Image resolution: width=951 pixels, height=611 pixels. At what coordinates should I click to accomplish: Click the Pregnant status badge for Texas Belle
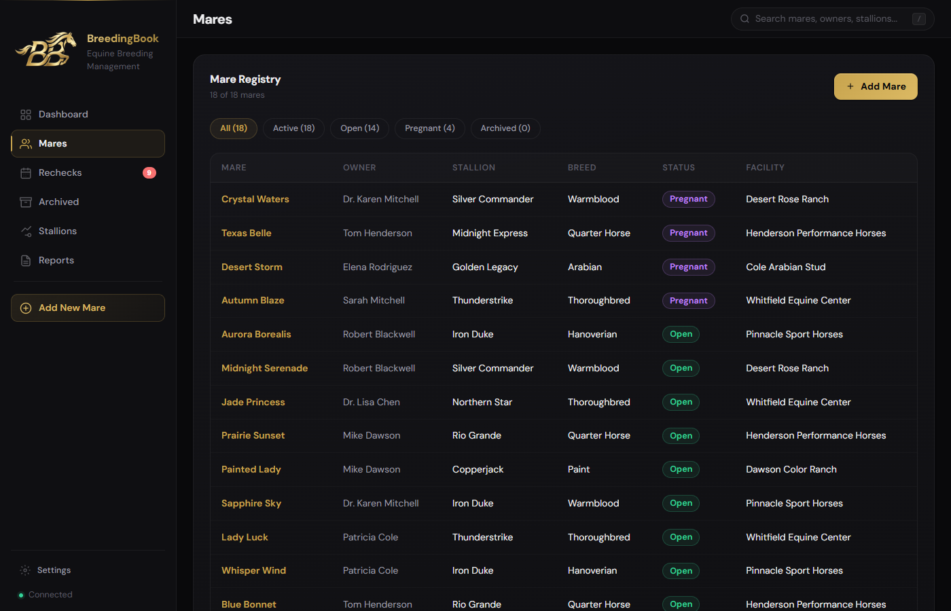pyautogui.click(x=689, y=234)
